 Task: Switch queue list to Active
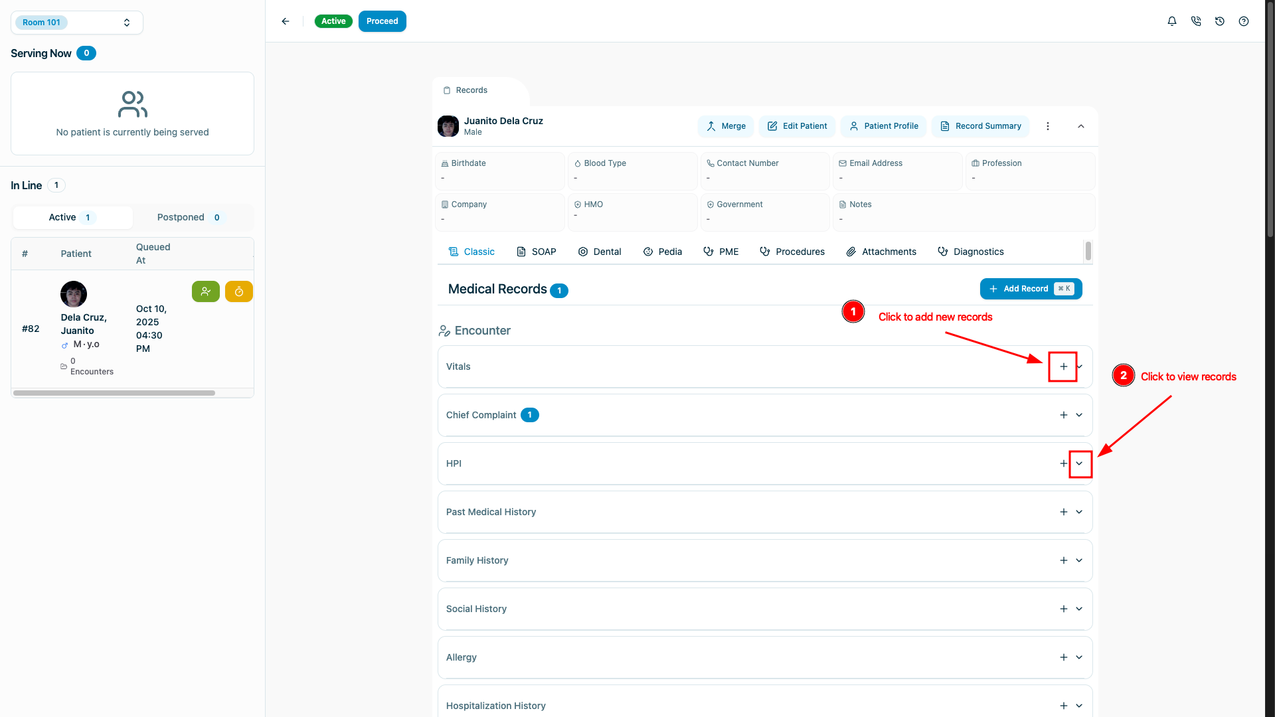click(x=72, y=217)
